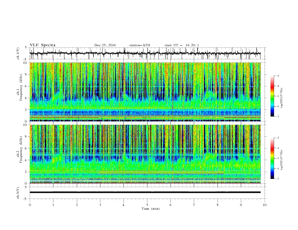This screenshot has height=230, width=298.
Task: Select the ch.1 color bar "log(PSD)(V²/Hz)" label
Action: 282,98
